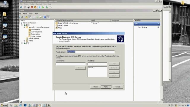Click the Refresh icon in DHCP toolbar
Screen dimensions: 190x107
pos(37,17)
